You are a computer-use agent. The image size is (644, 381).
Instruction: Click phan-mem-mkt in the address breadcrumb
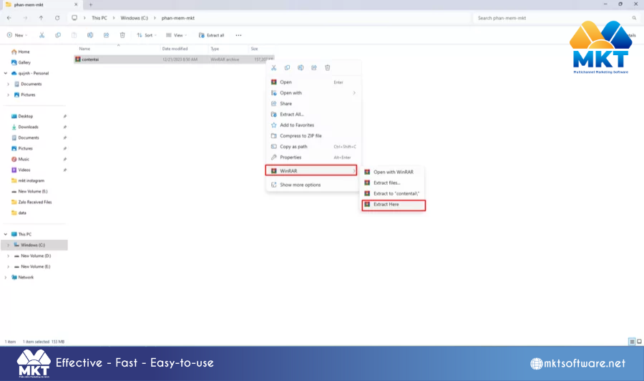(178, 18)
